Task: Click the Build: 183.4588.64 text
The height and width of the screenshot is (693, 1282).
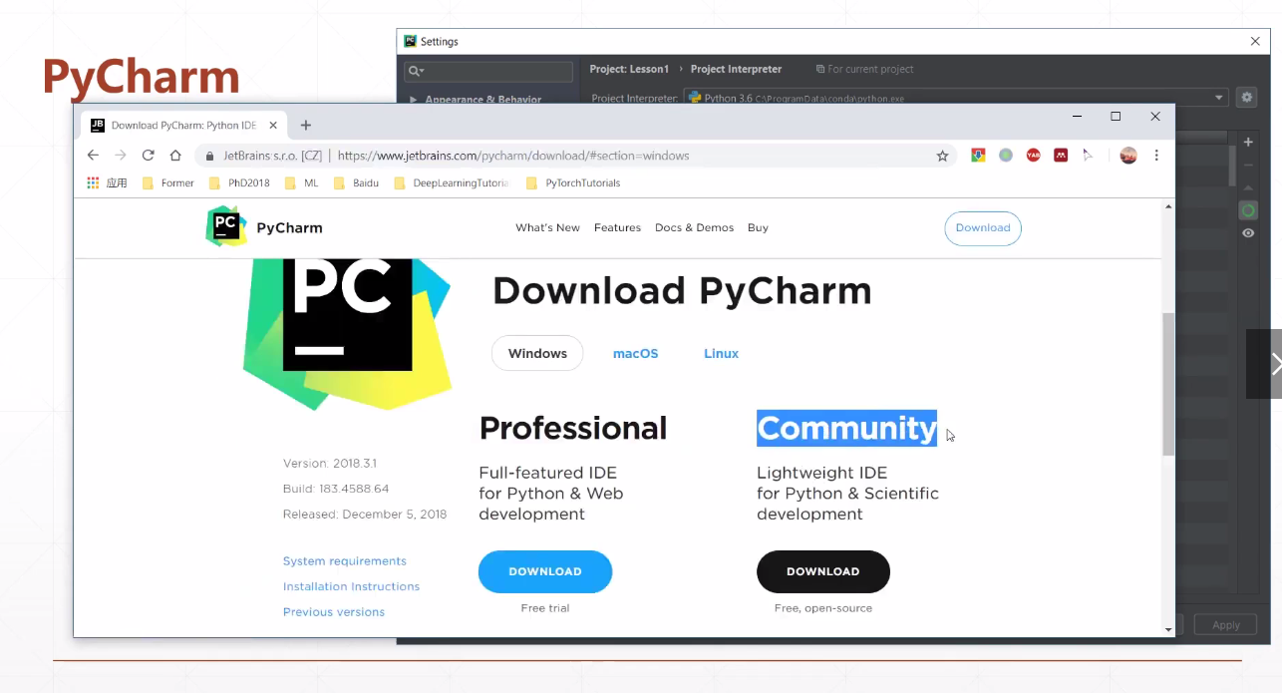Action: pos(336,489)
